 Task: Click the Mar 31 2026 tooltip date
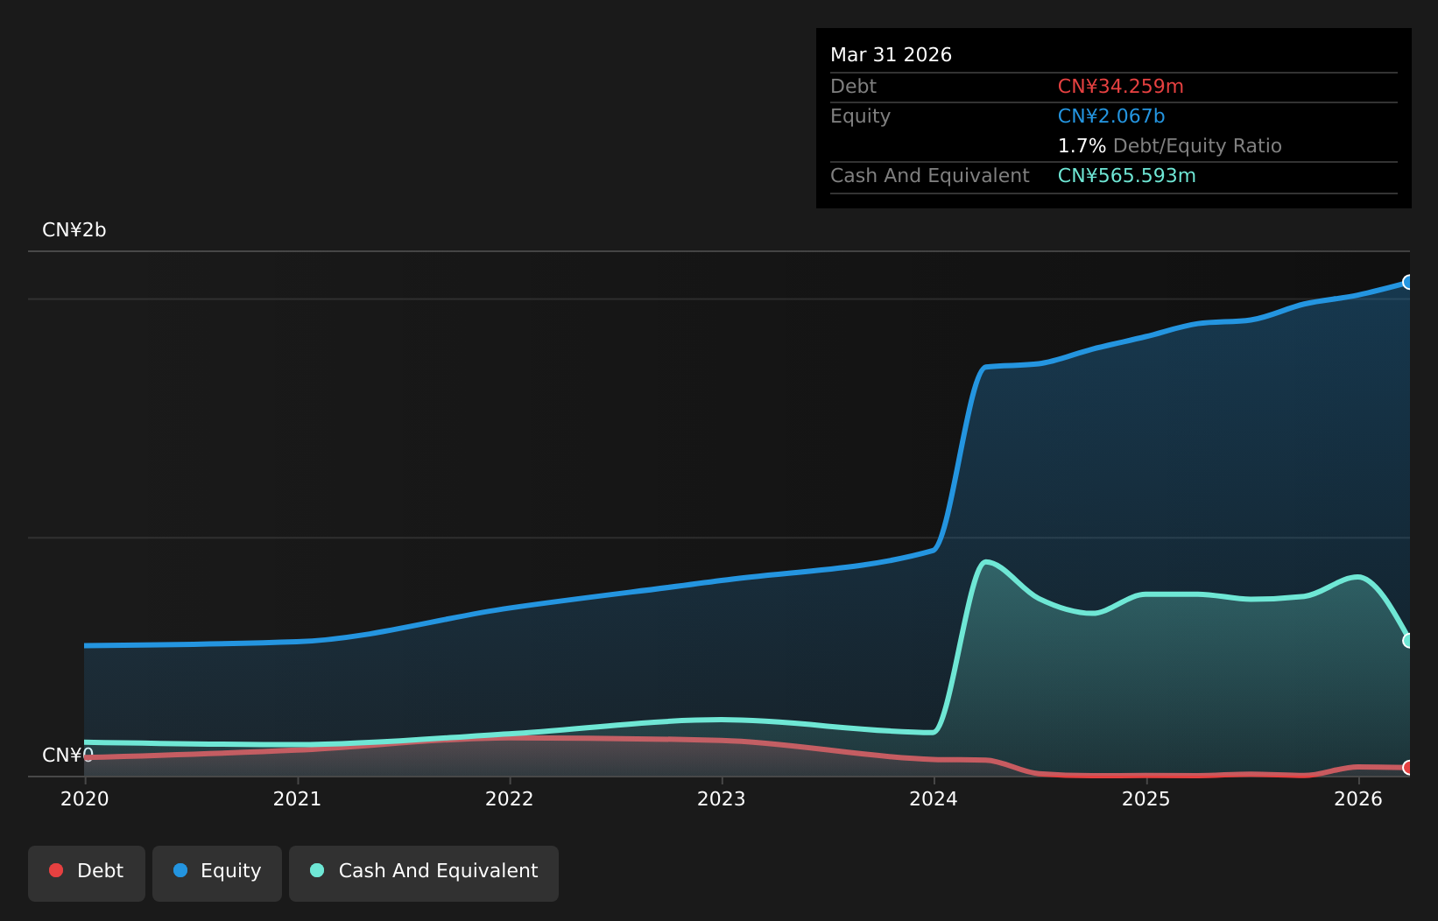891,55
